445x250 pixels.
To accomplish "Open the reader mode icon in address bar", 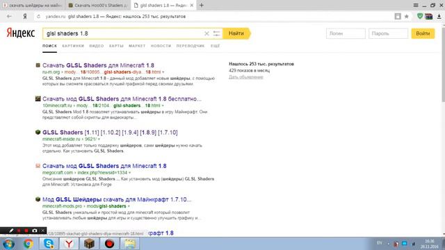I will 398,17.
